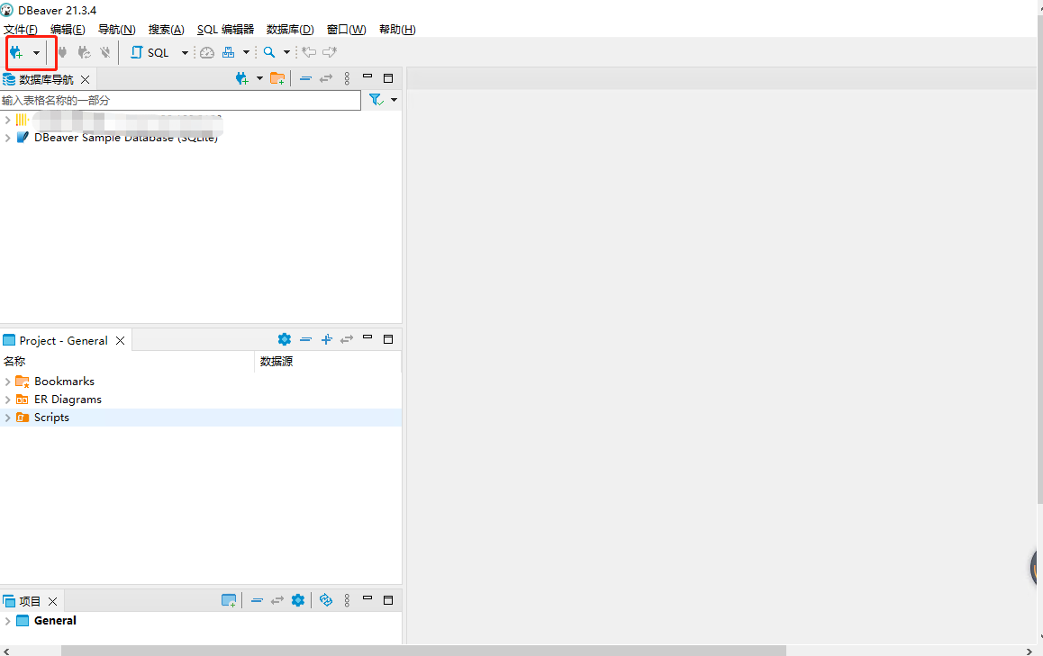The image size is (1043, 656).
Task: Click the plus icon in the Project - General panel toolbar
Action: pos(327,339)
